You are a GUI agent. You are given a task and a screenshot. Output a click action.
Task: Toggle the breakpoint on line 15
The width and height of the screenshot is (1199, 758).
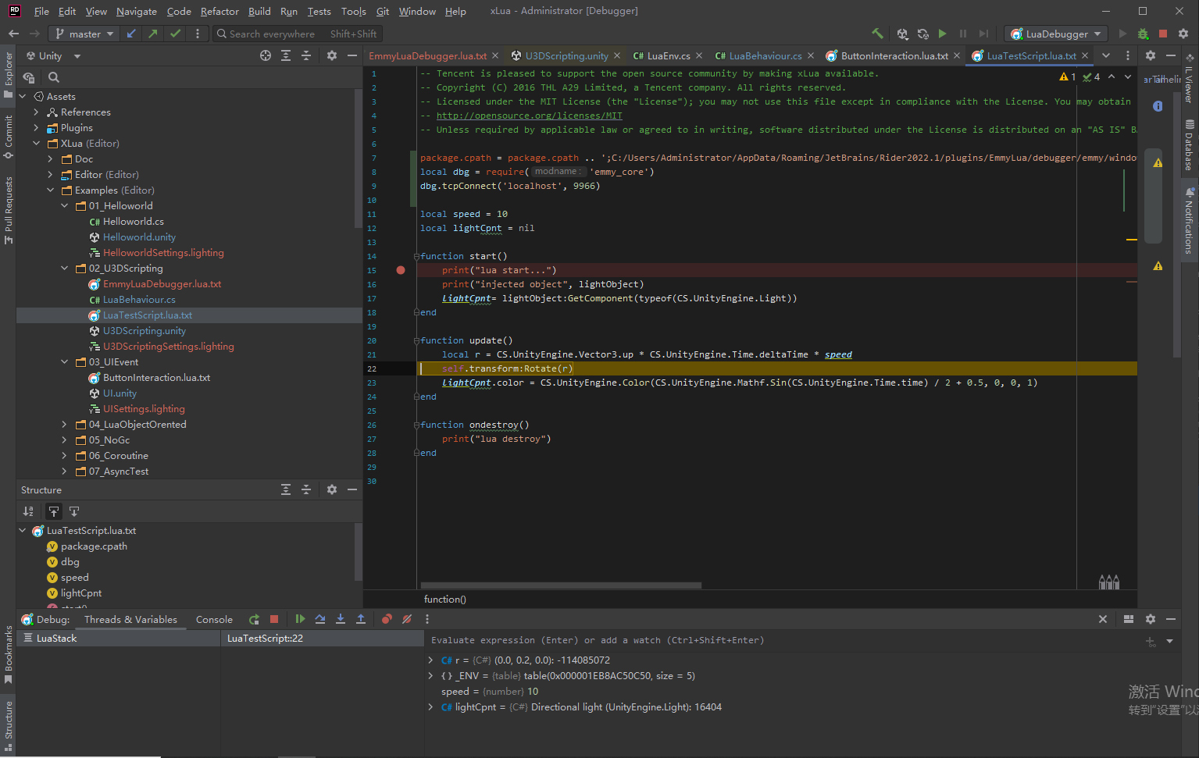tap(401, 269)
